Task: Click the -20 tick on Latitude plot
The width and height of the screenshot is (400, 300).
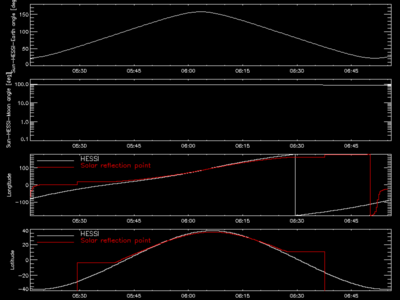Action: pyautogui.click(x=23, y=275)
